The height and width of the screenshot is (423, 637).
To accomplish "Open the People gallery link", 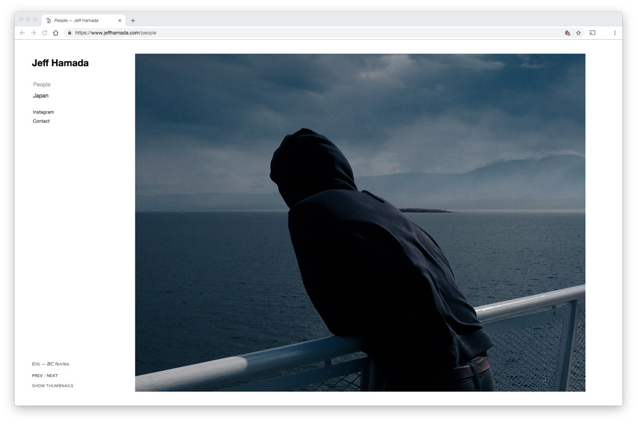I will coord(42,84).
